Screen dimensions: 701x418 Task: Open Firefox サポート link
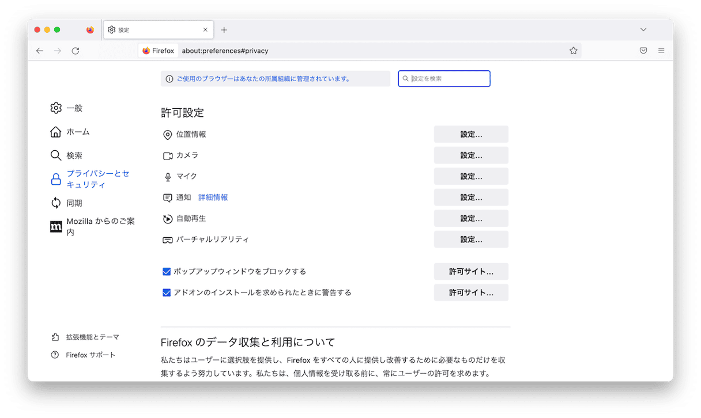coord(83,355)
